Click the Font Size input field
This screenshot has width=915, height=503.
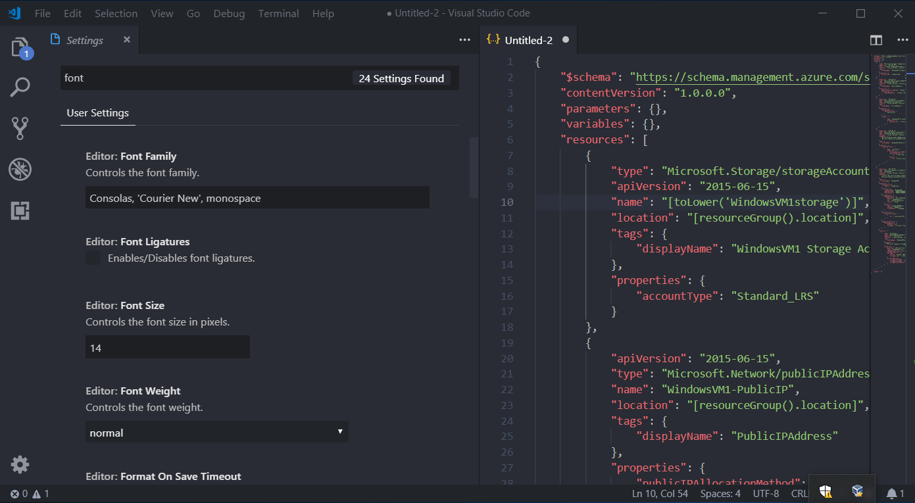click(167, 347)
